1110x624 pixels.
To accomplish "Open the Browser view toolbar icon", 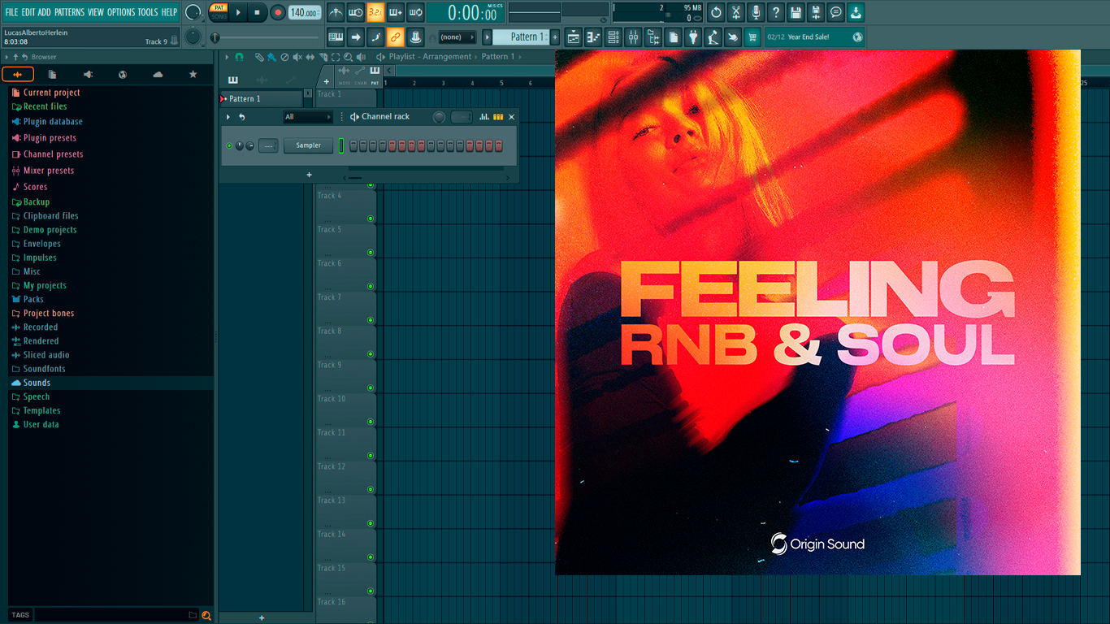I will 653,37.
